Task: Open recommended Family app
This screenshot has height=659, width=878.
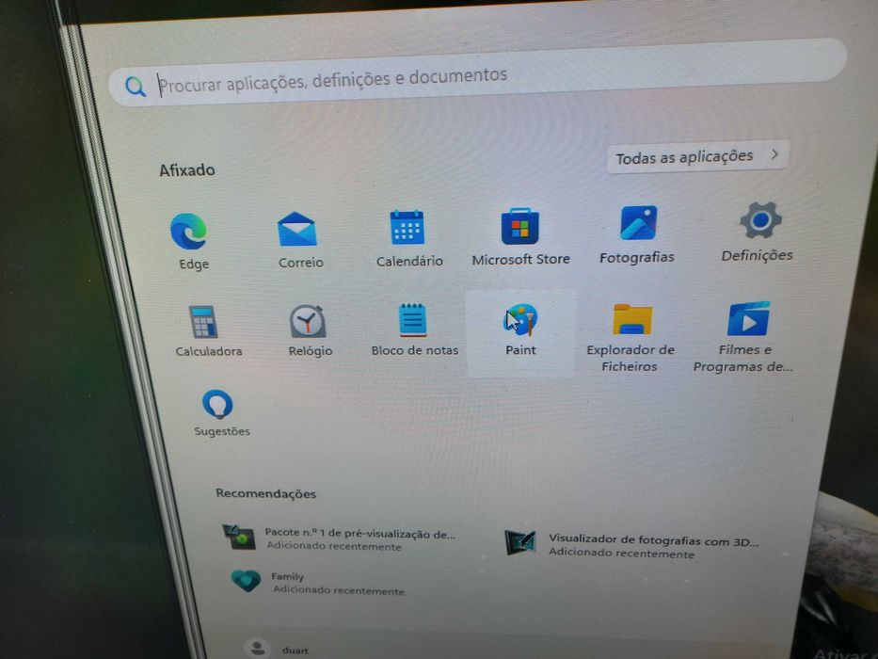Action: [317, 583]
